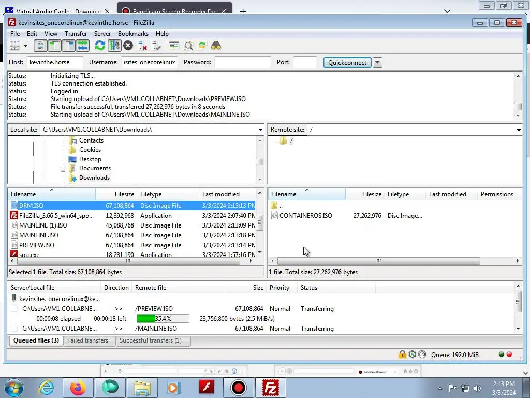530x398 pixels.
Task: Click the queue gear status icon
Action: click(x=412, y=354)
